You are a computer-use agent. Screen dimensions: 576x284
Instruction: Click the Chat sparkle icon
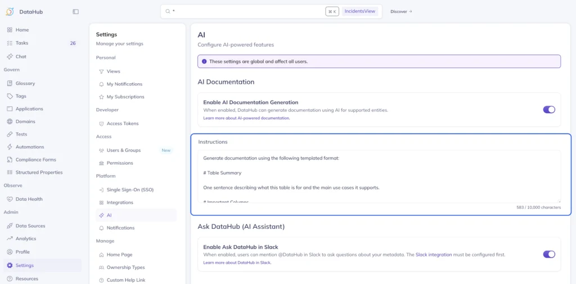click(10, 57)
